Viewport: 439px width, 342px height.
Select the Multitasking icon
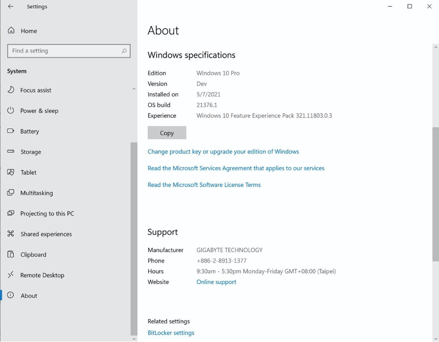[10, 192]
